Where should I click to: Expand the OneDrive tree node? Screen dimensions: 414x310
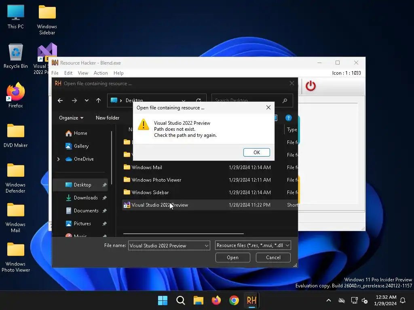(58, 159)
